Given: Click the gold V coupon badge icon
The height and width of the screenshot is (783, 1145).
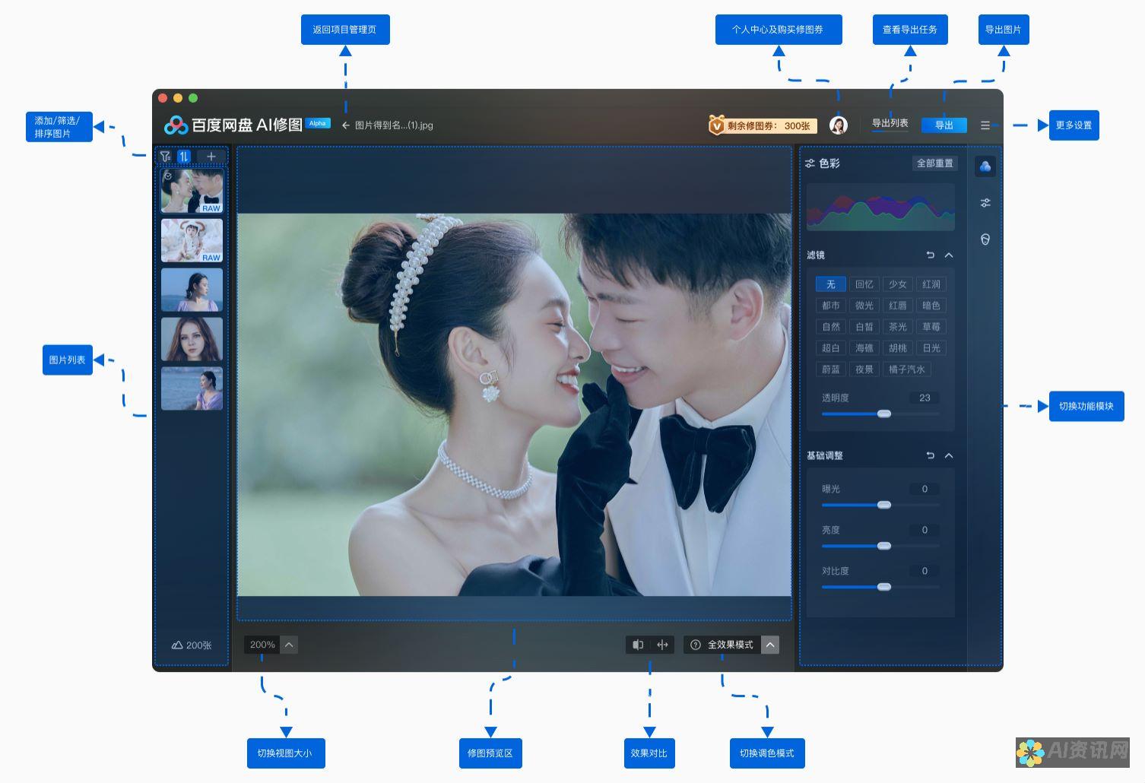Looking at the screenshot, I should click(715, 125).
